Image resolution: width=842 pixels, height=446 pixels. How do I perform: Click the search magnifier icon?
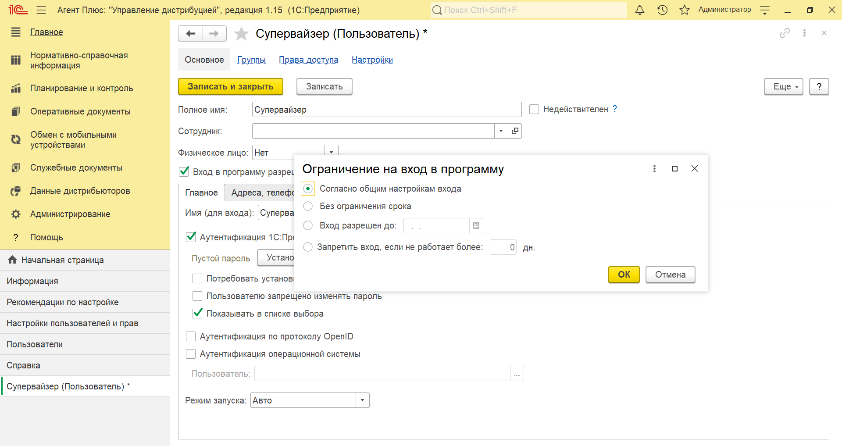click(437, 10)
